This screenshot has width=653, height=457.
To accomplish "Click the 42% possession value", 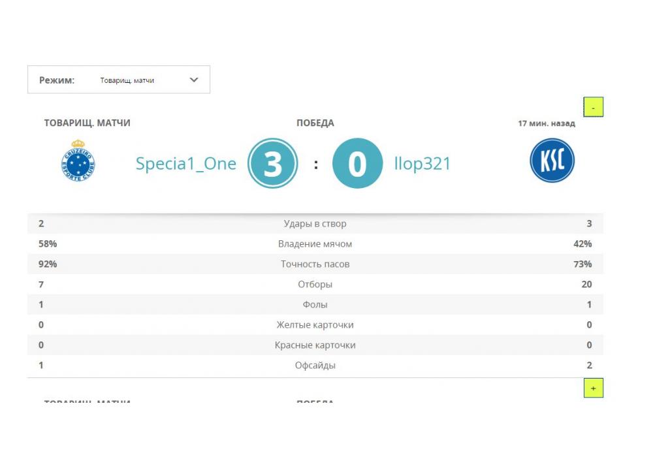I will point(582,244).
